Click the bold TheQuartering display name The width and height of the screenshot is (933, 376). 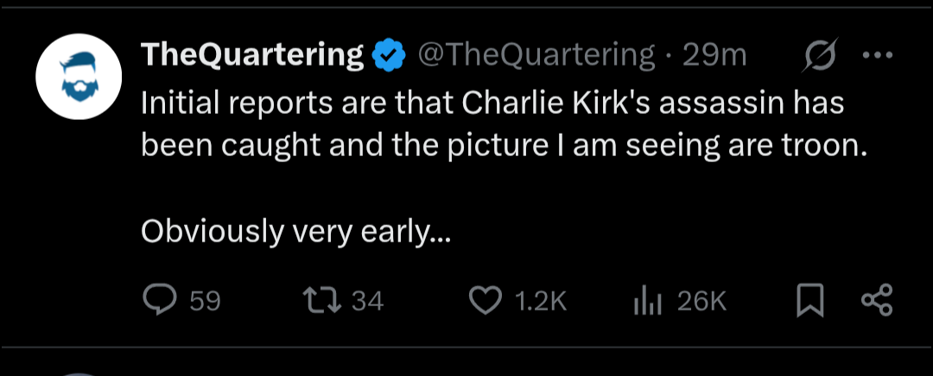252,56
